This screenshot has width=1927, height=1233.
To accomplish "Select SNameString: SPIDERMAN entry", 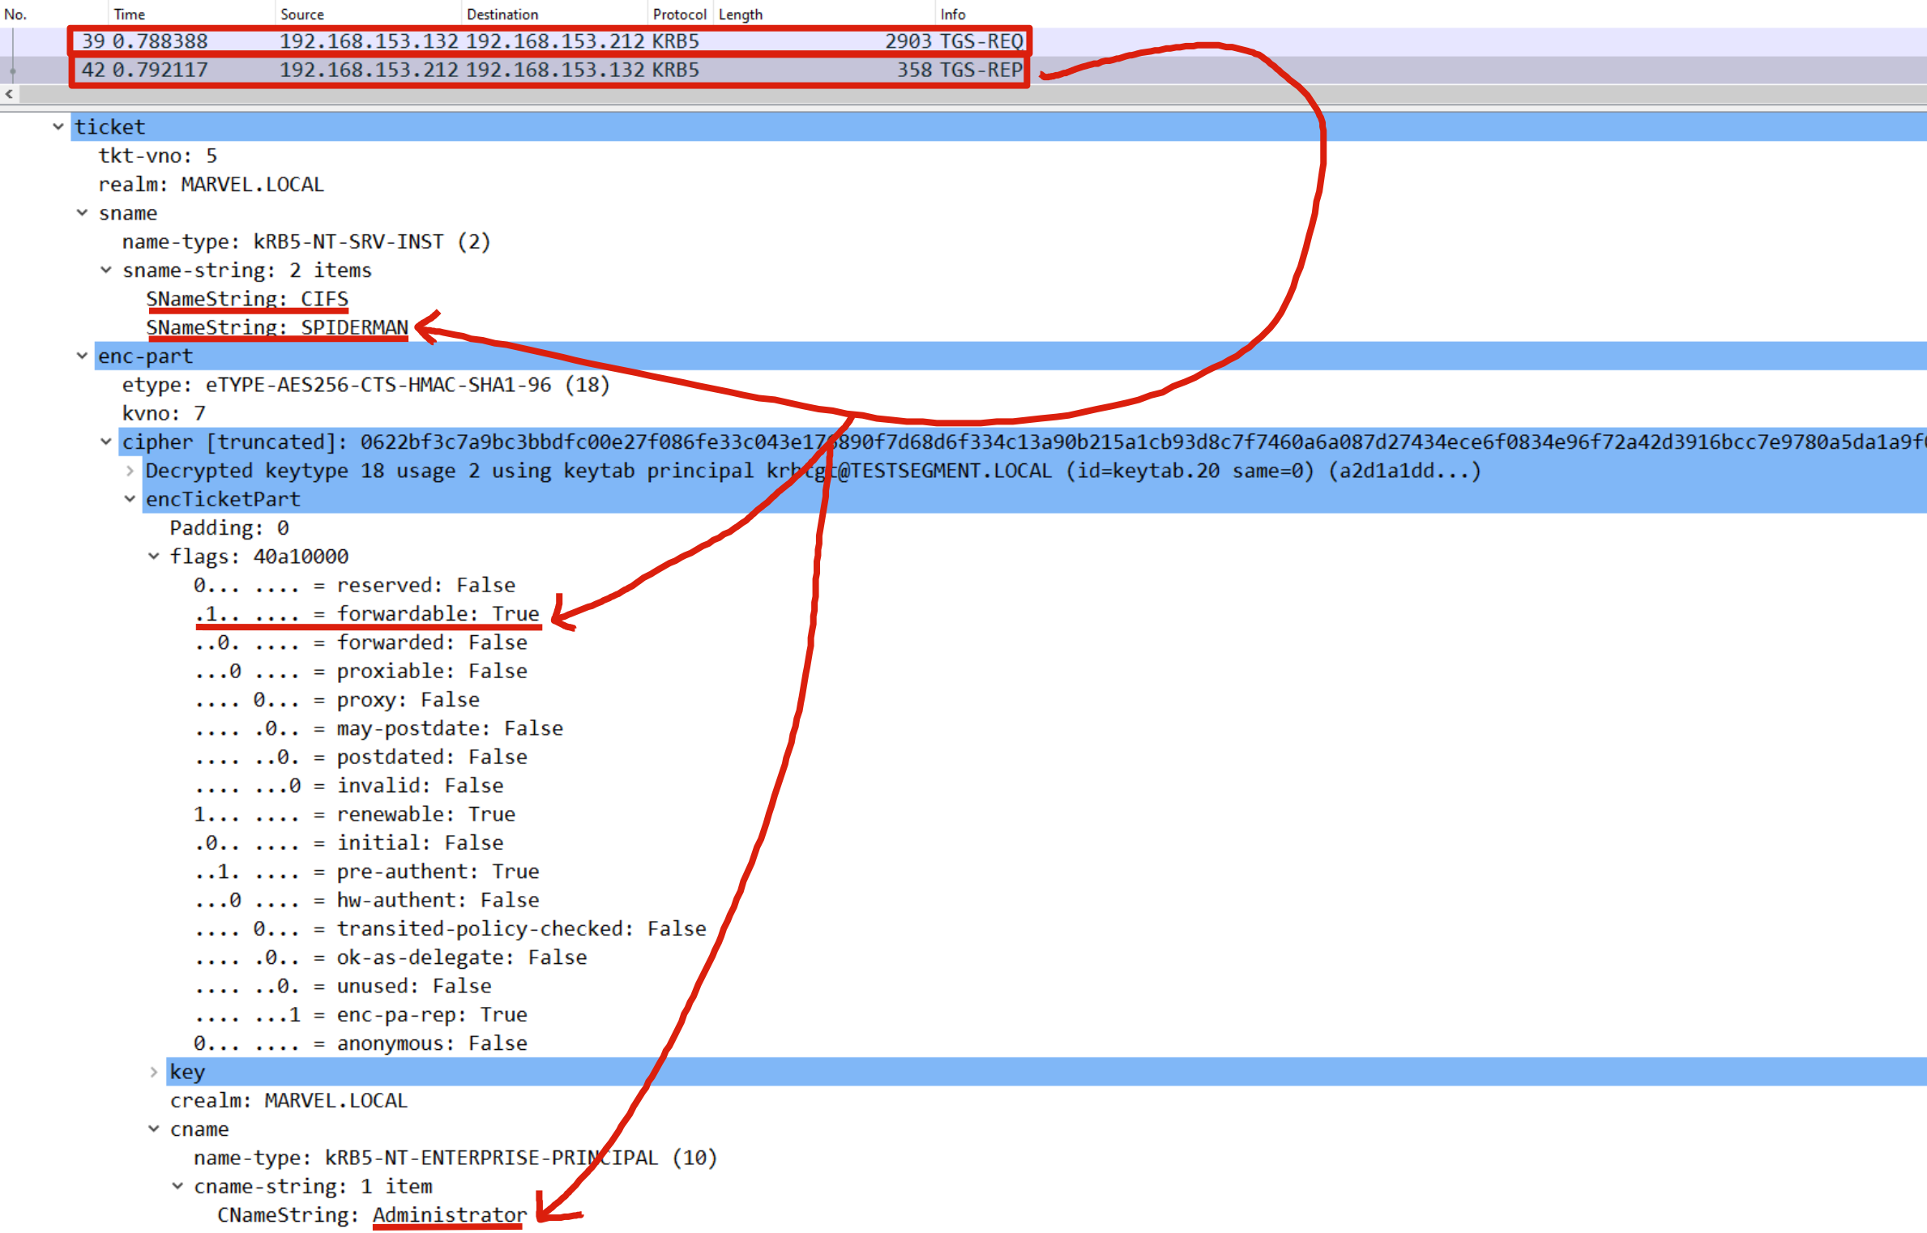I will click(x=276, y=327).
